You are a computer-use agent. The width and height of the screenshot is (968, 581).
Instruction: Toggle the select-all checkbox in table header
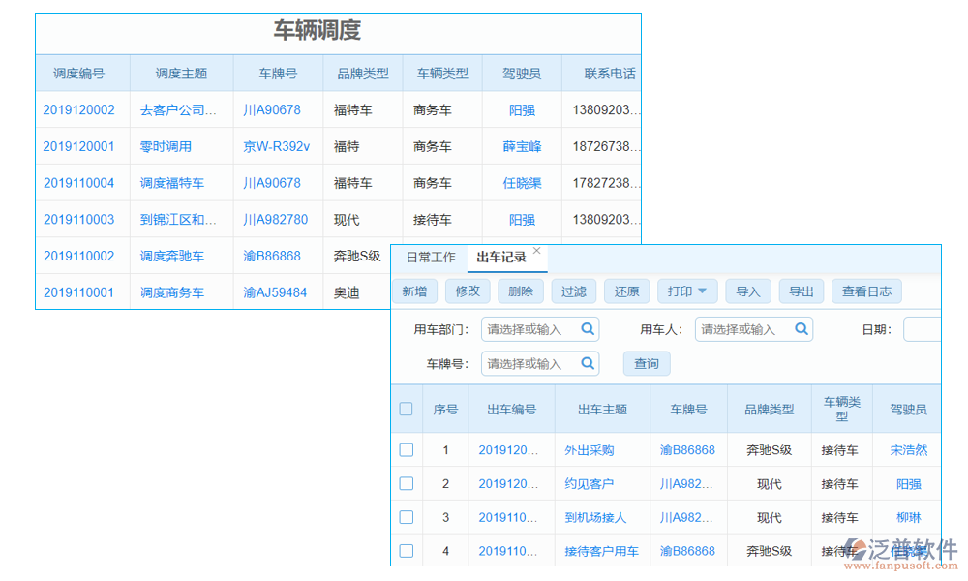[406, 409]
